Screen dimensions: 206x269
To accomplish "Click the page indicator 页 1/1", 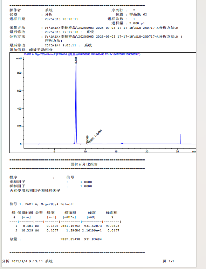I will pyautogui.click(x=169, y=261).
